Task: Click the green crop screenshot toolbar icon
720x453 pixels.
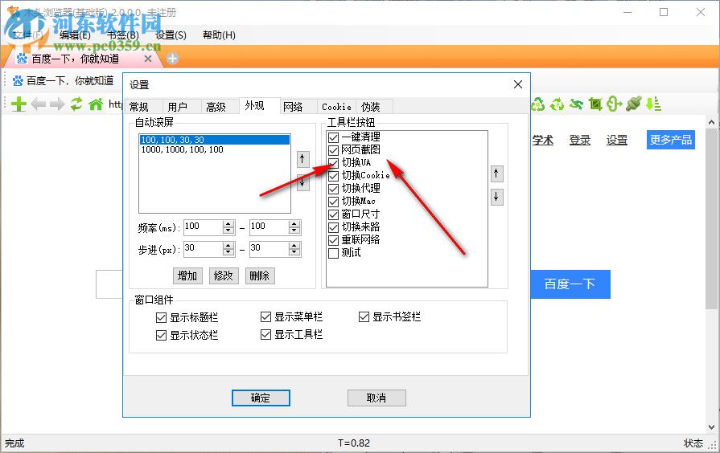Action: pyautogui.click(x=595, y=104)
